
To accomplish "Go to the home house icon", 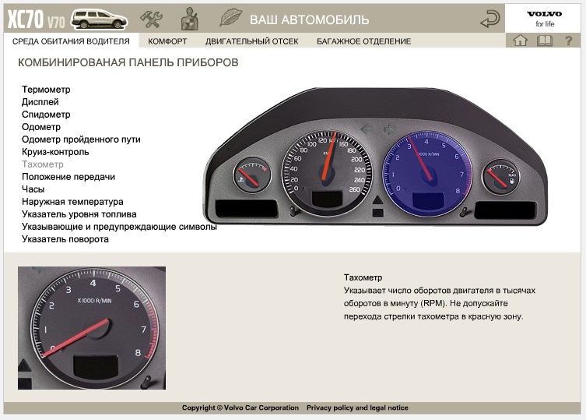I will coord(520,40).
